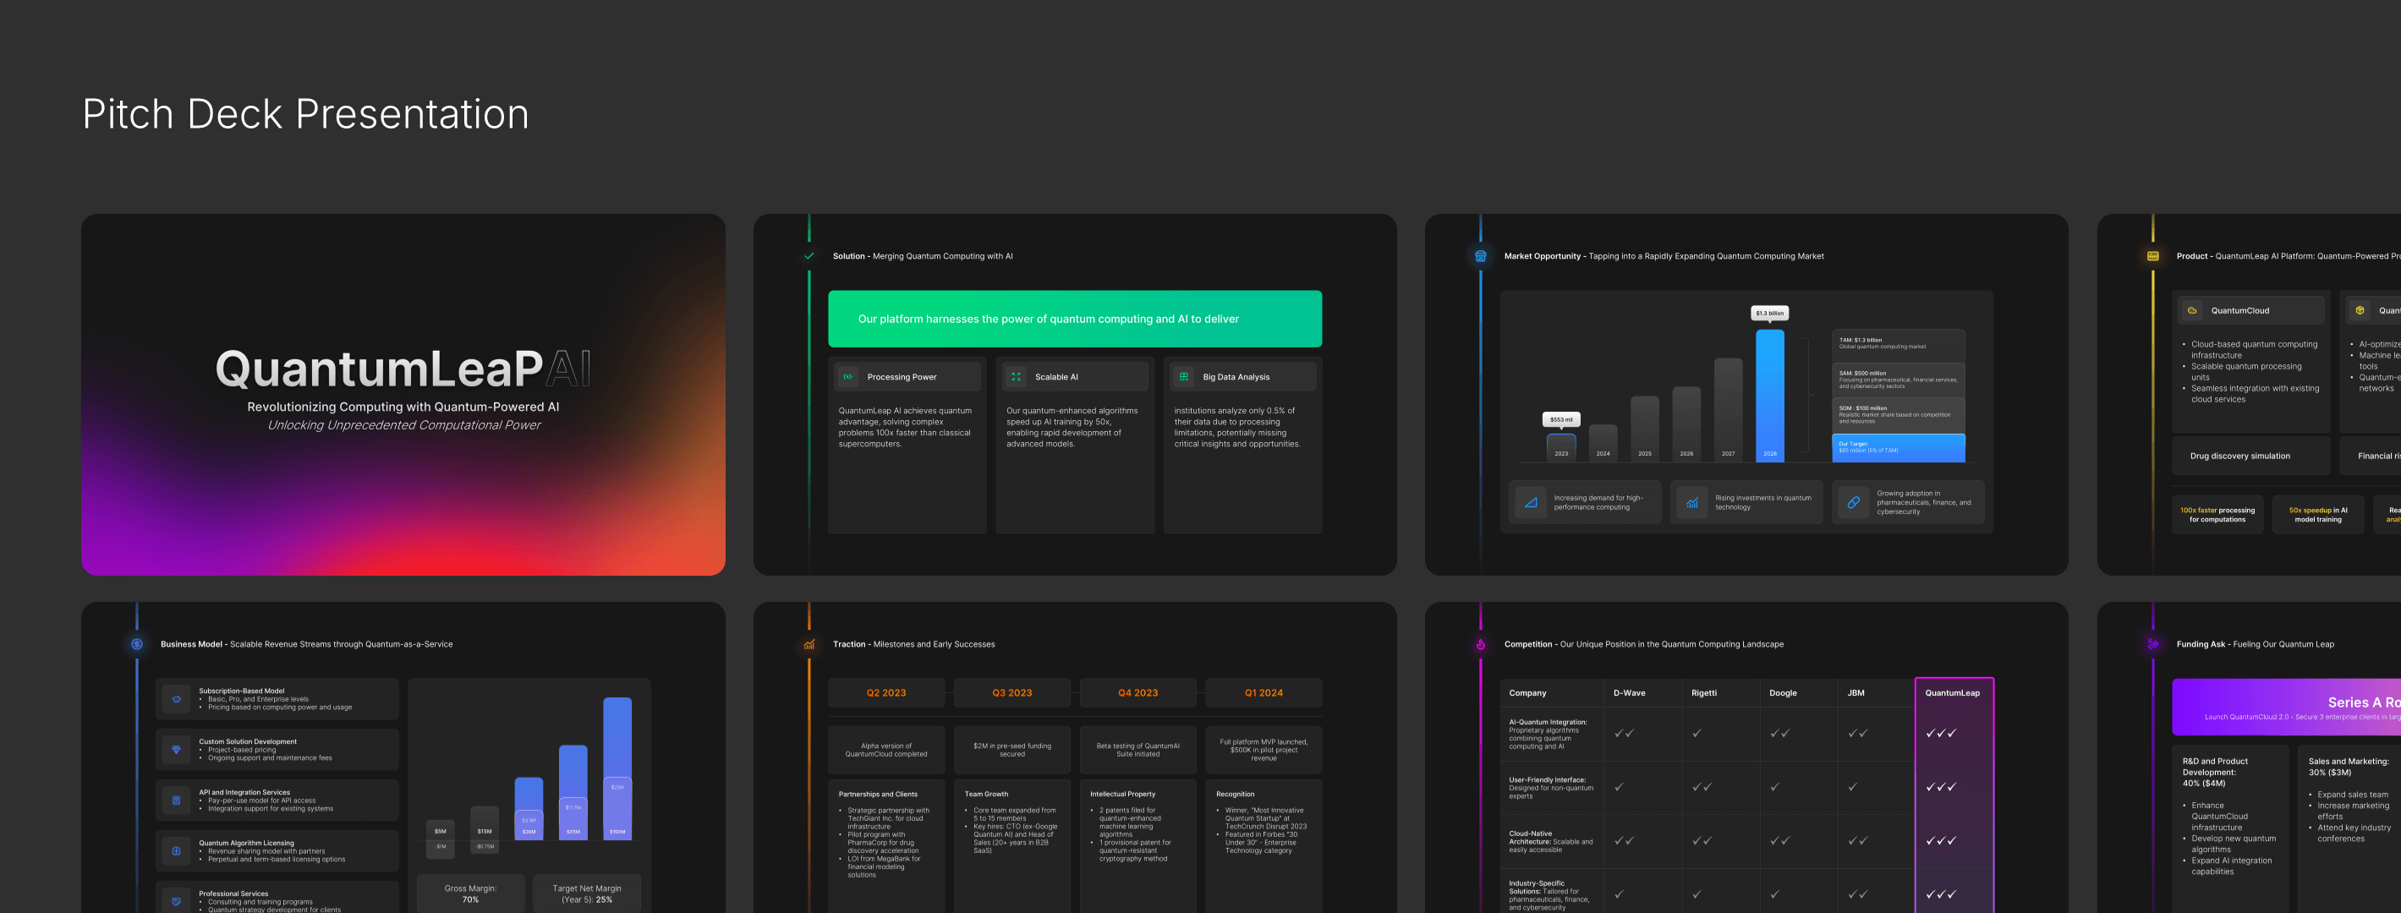The width and height of the screenshot is (2401, 913).
Task: Click the QuantumLeap column header in Competition table
Action: (x=1953, y=693)
